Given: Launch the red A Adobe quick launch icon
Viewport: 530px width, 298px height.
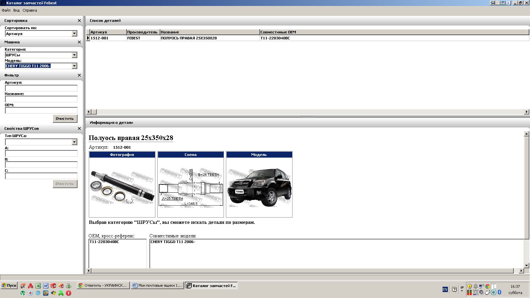Looking at the screenshot, I should [30, 285].
